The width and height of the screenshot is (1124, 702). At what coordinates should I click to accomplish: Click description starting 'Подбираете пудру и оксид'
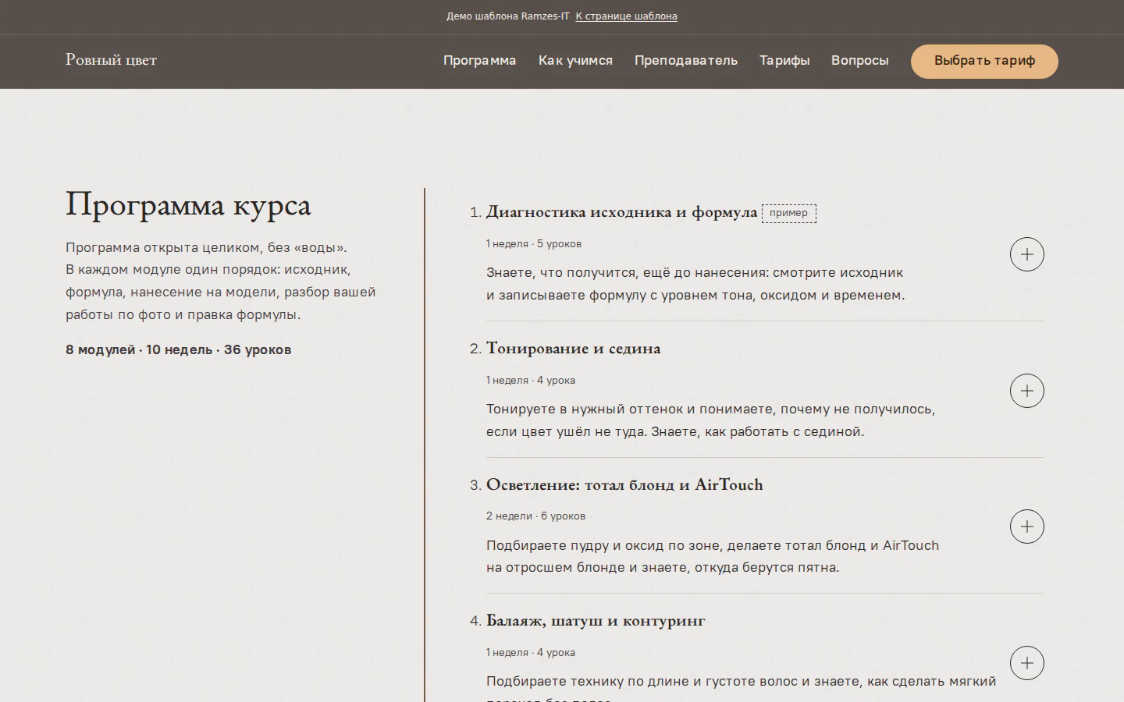(713, 556)
